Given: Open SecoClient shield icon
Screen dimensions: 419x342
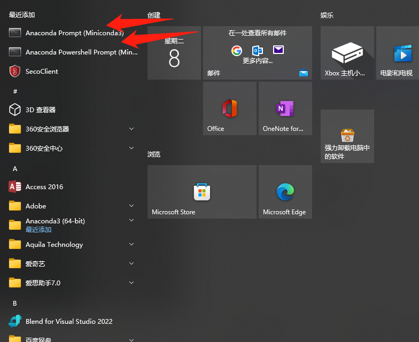Looking at the screenshot, I should [15, 72].
